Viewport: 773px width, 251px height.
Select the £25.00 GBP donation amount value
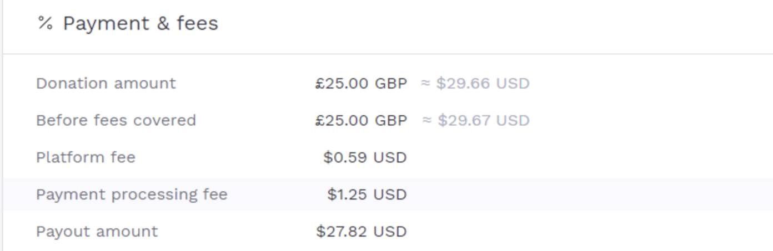click(361, 84)
